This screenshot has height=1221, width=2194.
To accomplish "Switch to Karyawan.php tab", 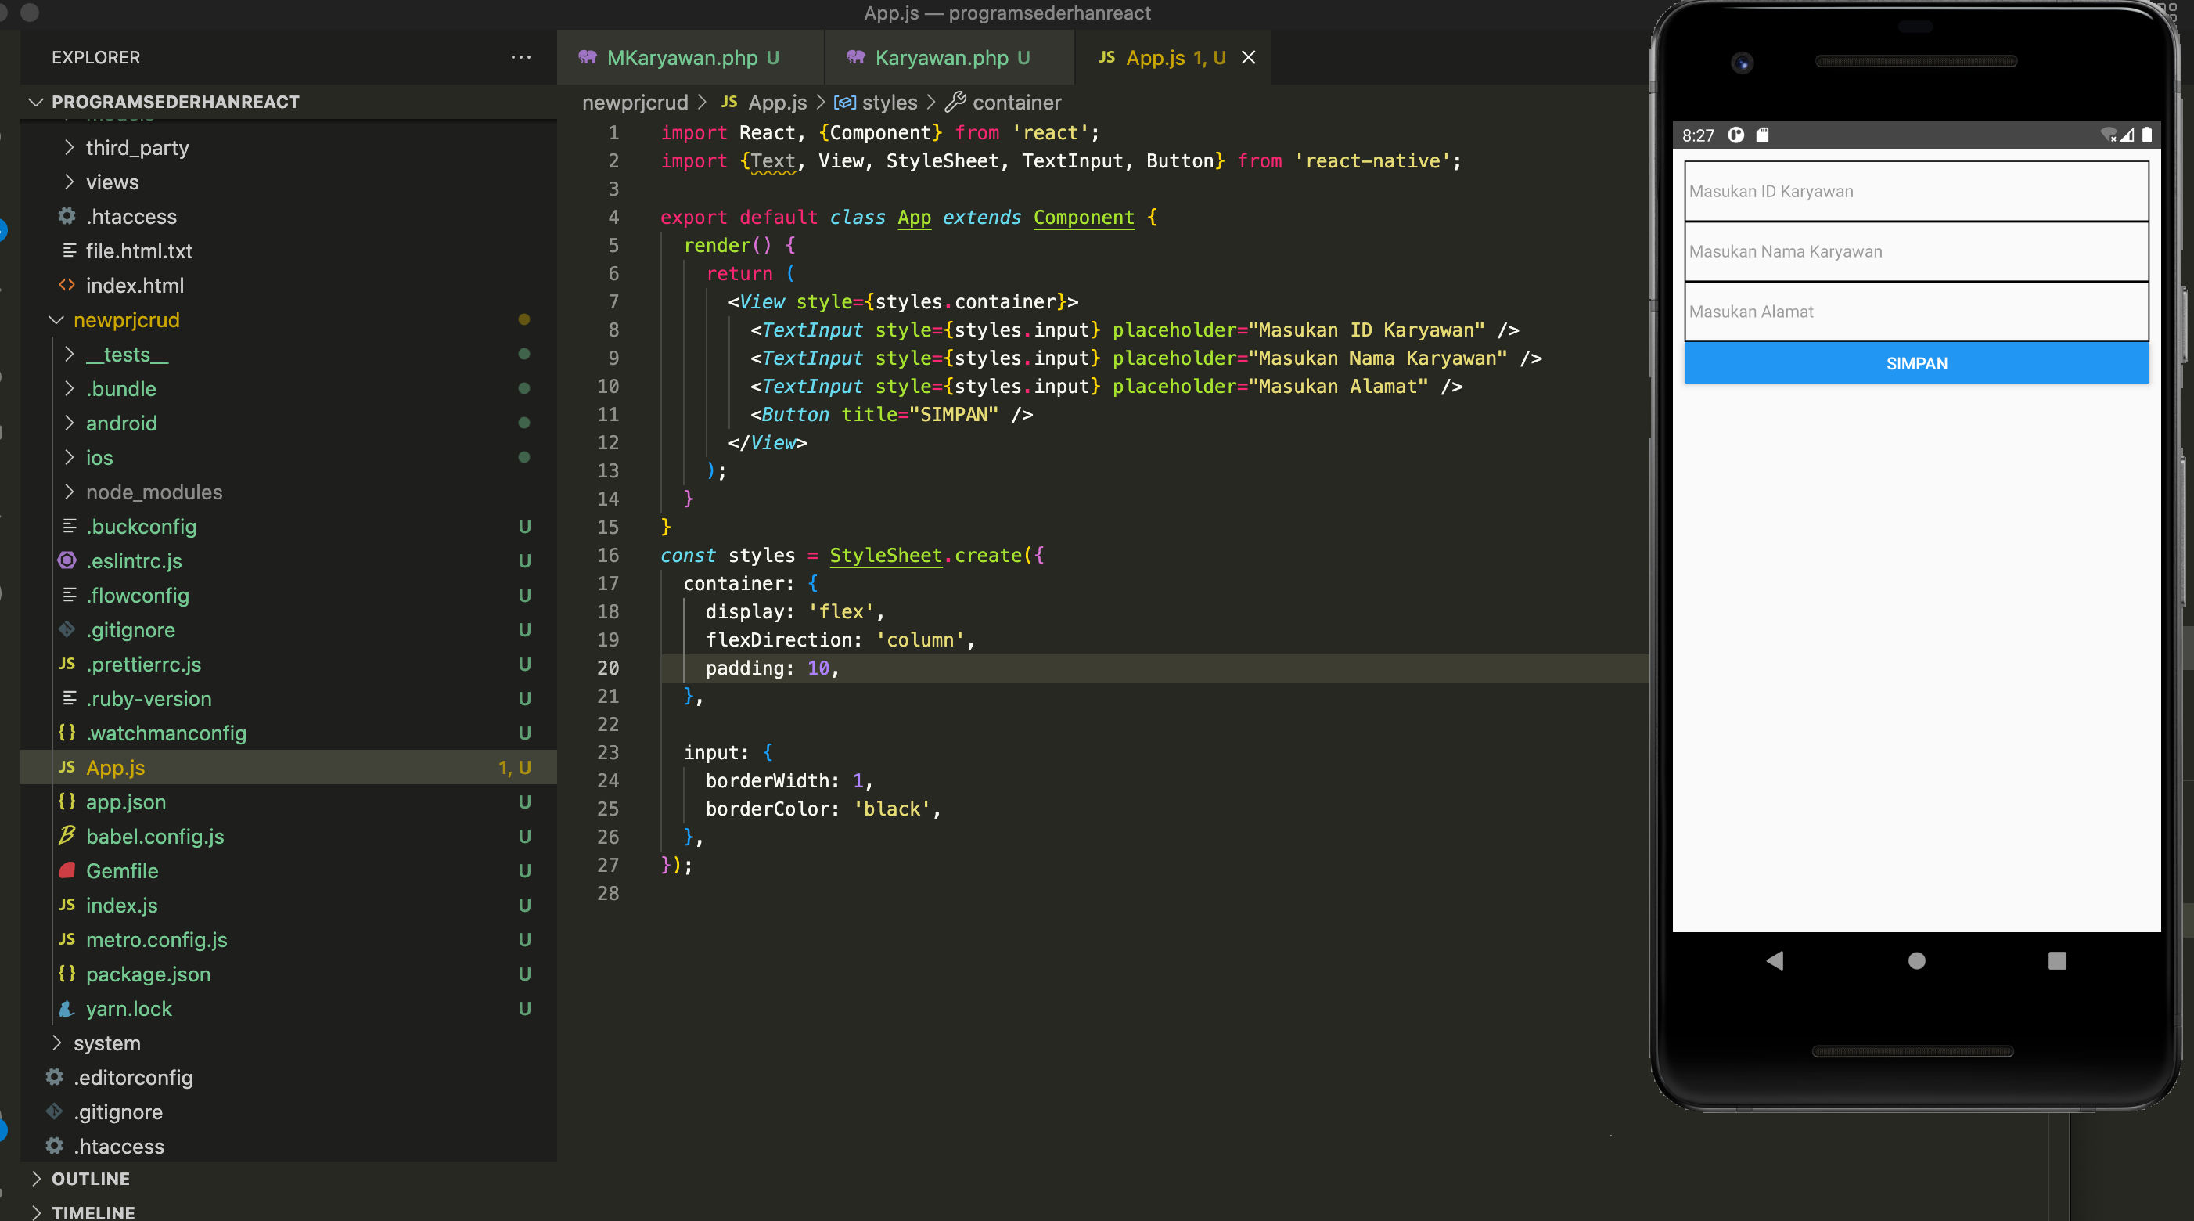I will click(x=941, y=57).
